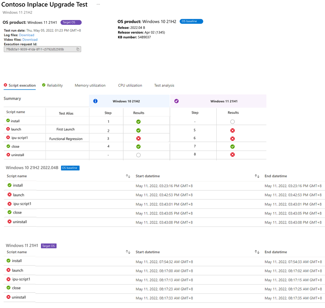Open the Test analysis tab
Screen dimensions: 325x308
[x=164, y=85]
